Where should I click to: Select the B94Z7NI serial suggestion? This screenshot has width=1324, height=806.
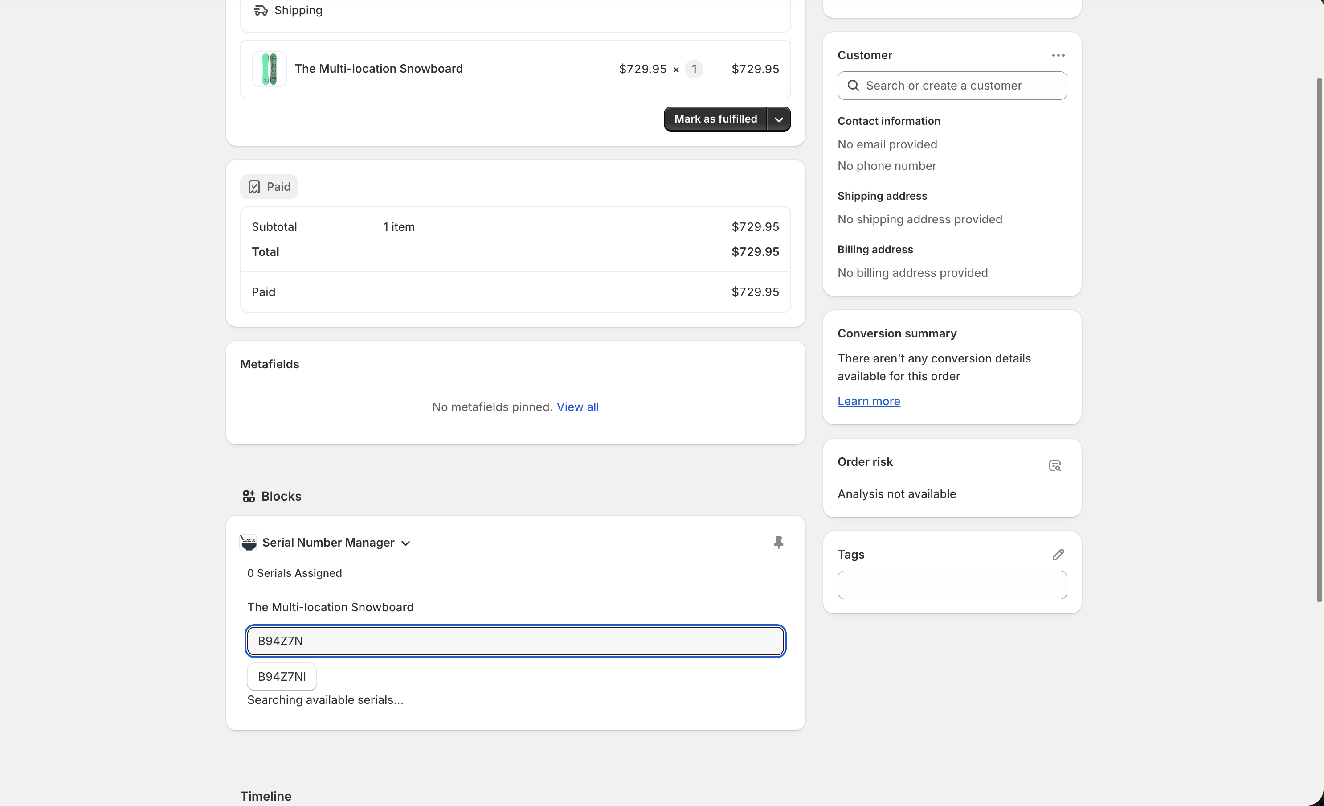(281, 676)
